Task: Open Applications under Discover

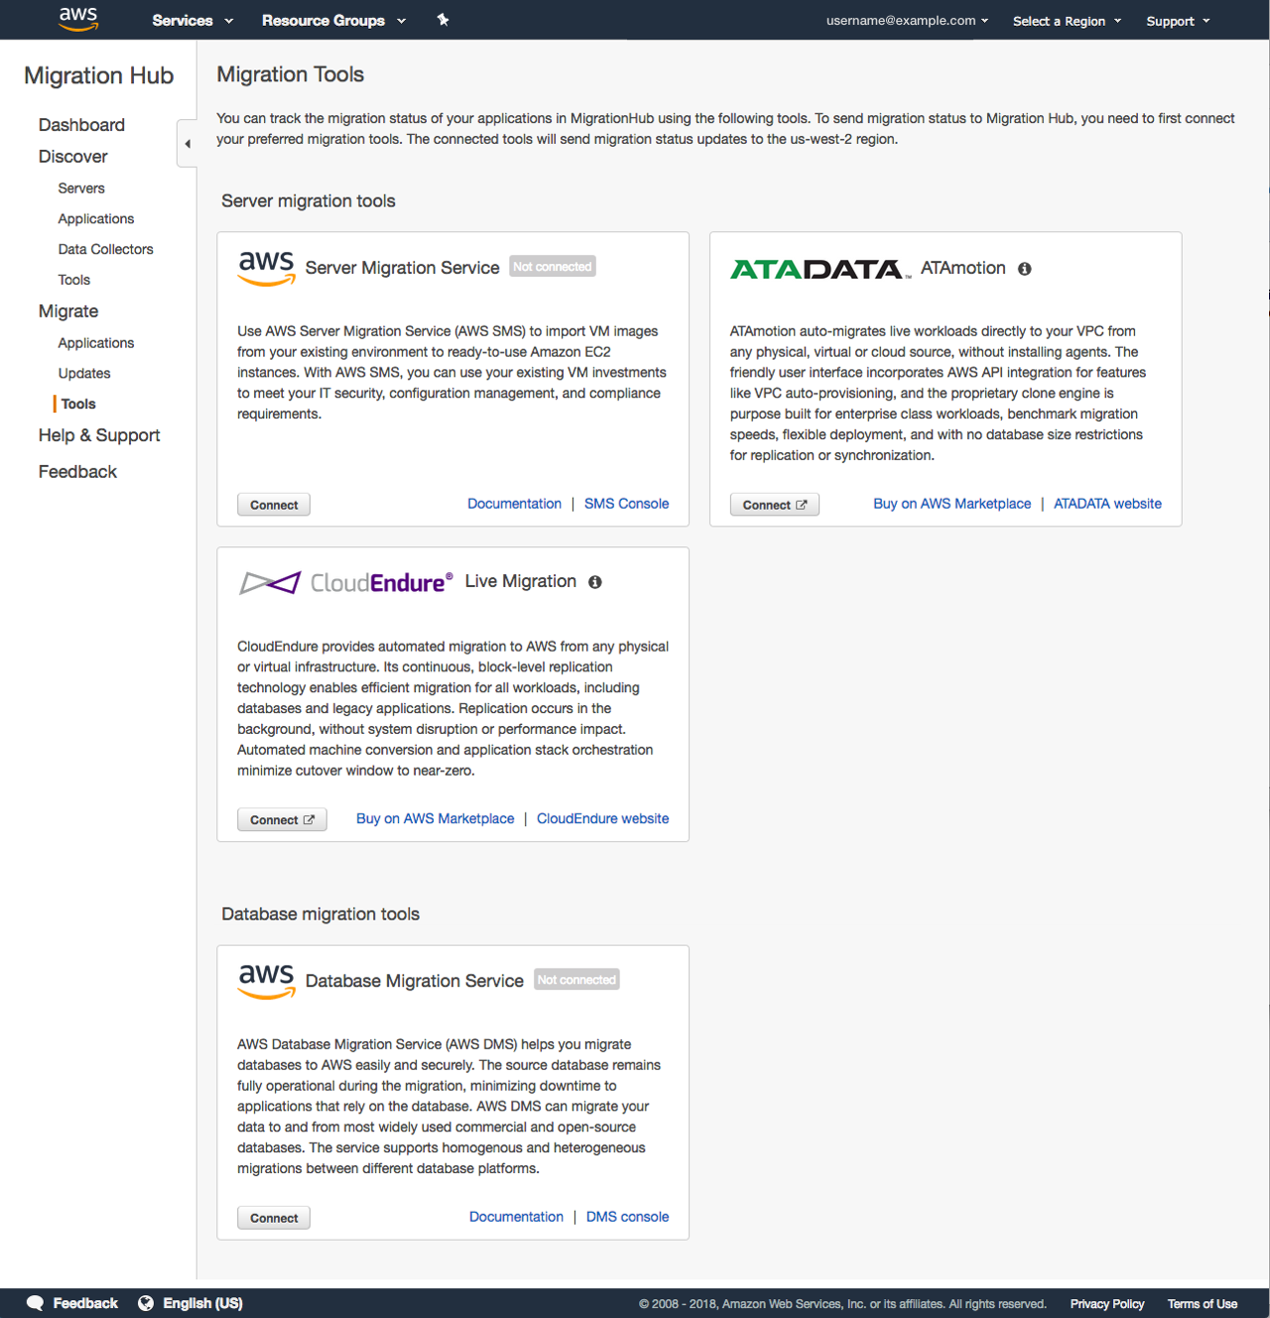Action: pyautogui.click(x=95, y=219)
